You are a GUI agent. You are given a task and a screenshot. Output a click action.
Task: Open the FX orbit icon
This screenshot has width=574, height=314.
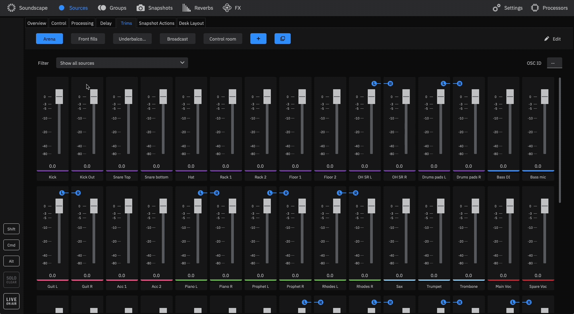[227, 8]
